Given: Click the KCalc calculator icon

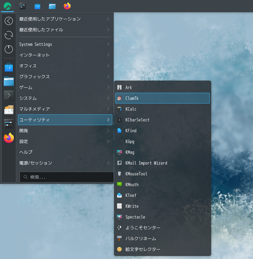Looking at the screenshot, I should click(x=119, y=109).
